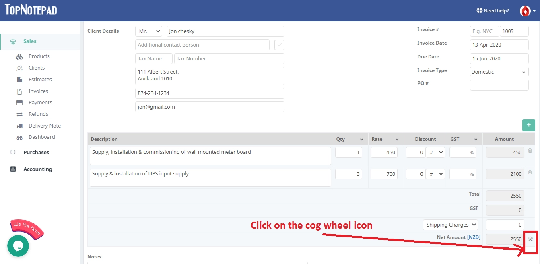Go to Invoices in the sidebar
The height and width of the screenshot is (264, 540).
click(x=38, y=91)
